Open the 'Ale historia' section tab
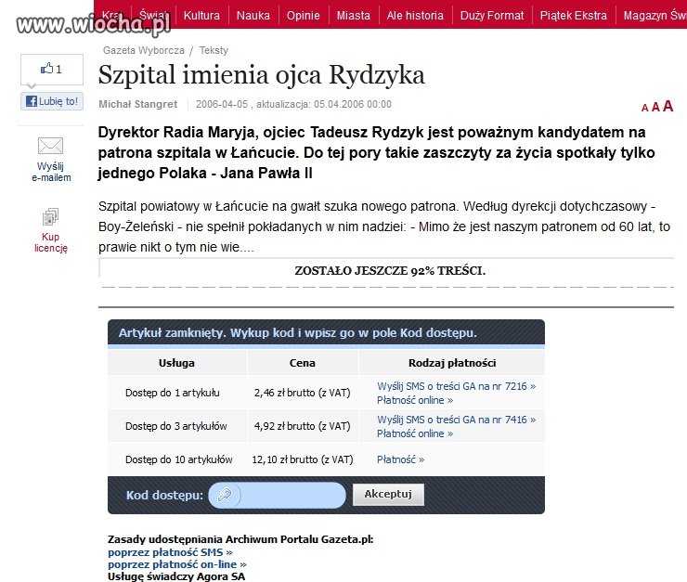Image resolution: width=687 pixels, height=582 pixels. (x=415, y=16)
